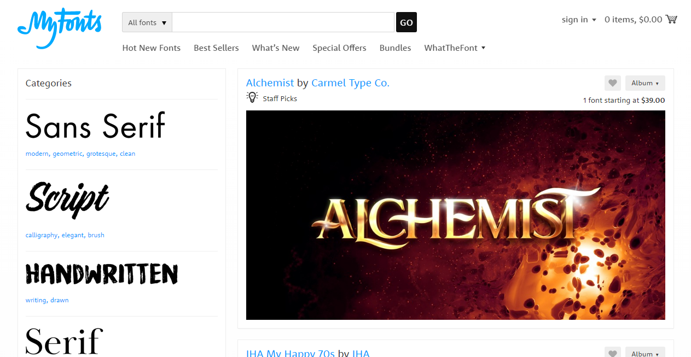Expand the All fonts dropdown
This screenshot has width=691, height=357.
coord(147,22)
